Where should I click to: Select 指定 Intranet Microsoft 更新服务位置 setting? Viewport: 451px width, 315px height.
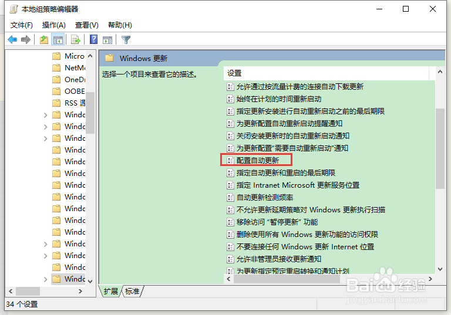tap(298, 185)
